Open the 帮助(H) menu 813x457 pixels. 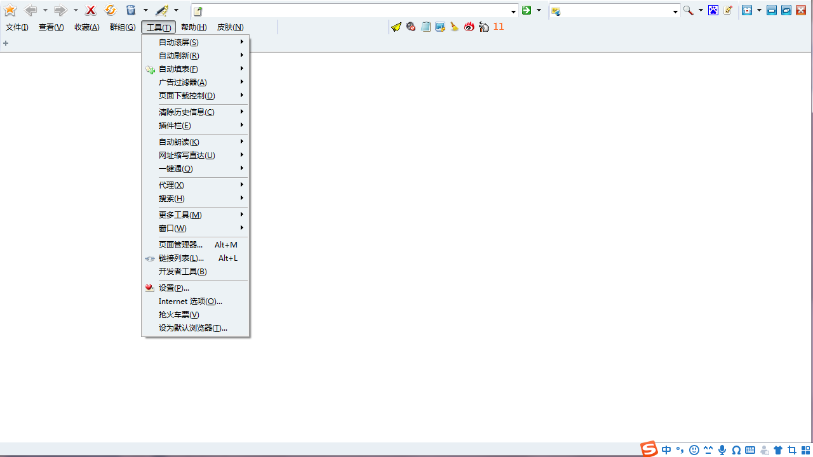[x=194, y=27]
